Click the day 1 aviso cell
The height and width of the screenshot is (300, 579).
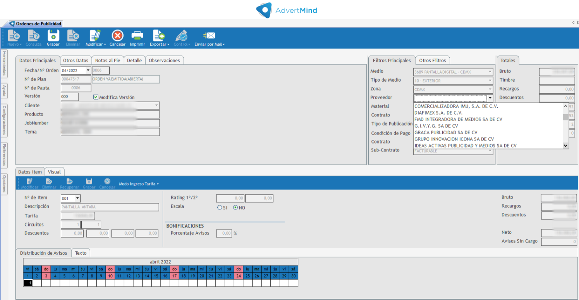[x=28, y=283]
